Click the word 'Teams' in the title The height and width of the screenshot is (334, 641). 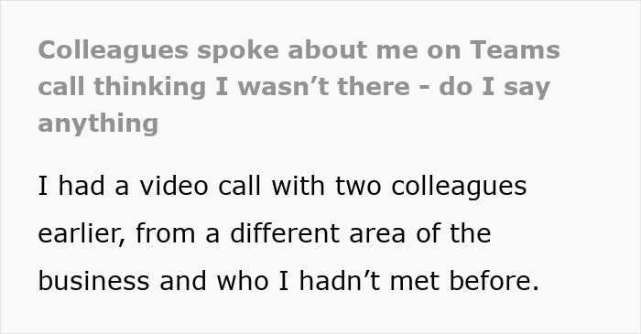tap(515, 49)
